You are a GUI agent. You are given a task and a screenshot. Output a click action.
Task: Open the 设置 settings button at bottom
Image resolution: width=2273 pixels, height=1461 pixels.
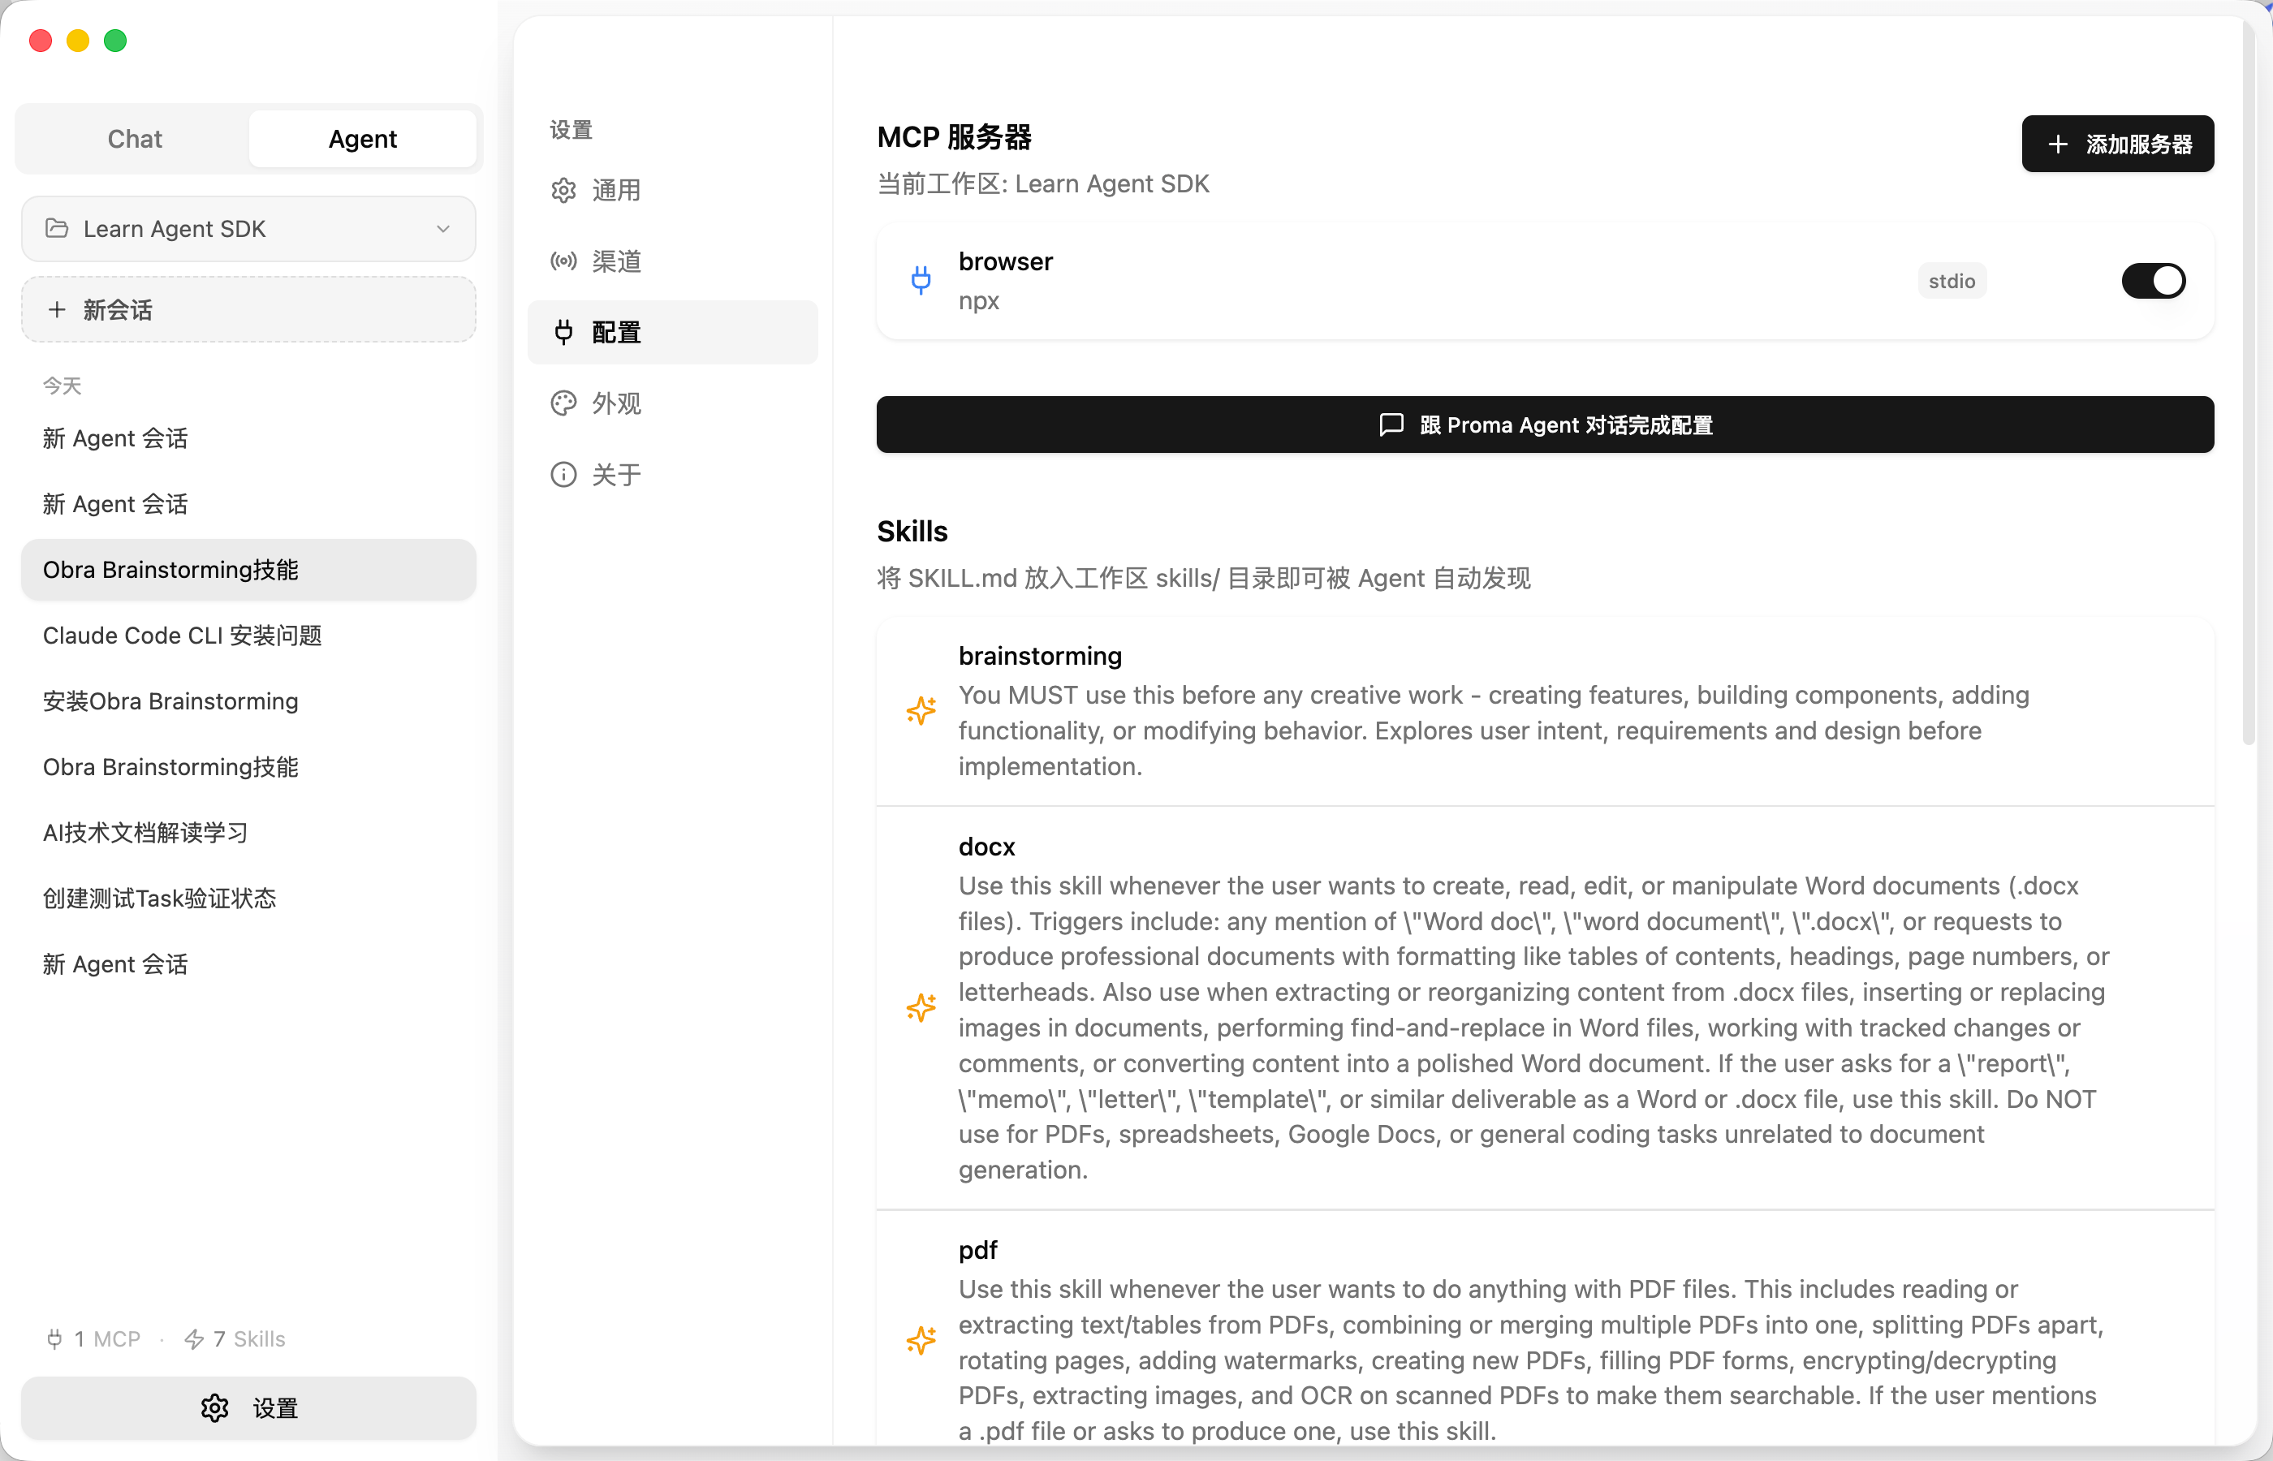[x=248, y=1408]
